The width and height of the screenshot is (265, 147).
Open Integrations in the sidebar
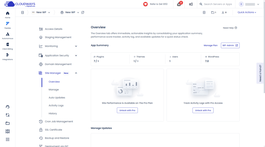pos(8,57)
